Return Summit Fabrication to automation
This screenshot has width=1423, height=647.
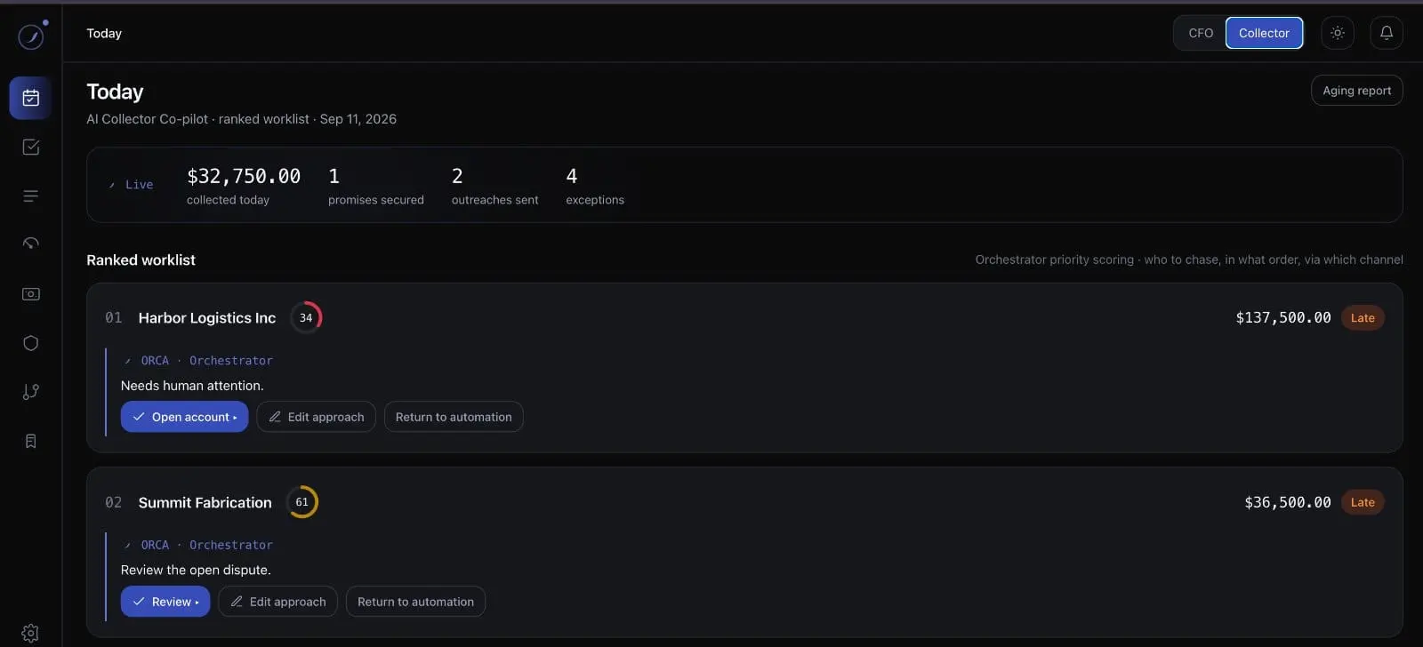click(x=415, y=602)
